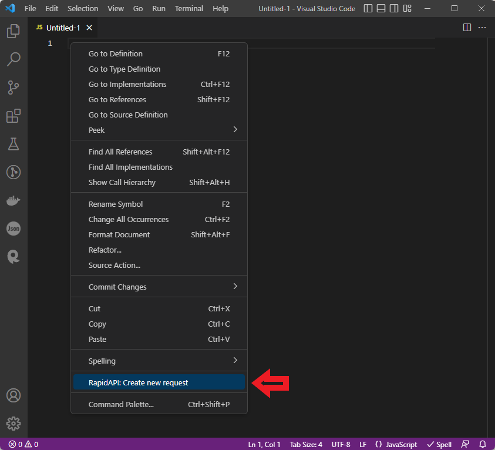Choose Go to References
495x450 pixels.
point(159,99)
